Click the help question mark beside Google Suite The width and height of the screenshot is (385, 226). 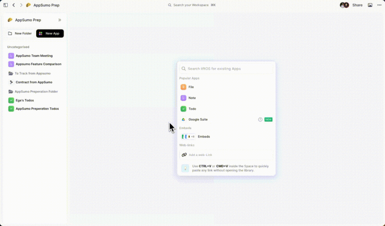point(260,119)
